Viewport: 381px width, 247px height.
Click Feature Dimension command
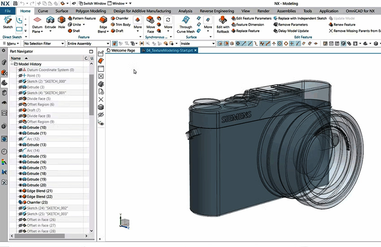click(247, 25)
